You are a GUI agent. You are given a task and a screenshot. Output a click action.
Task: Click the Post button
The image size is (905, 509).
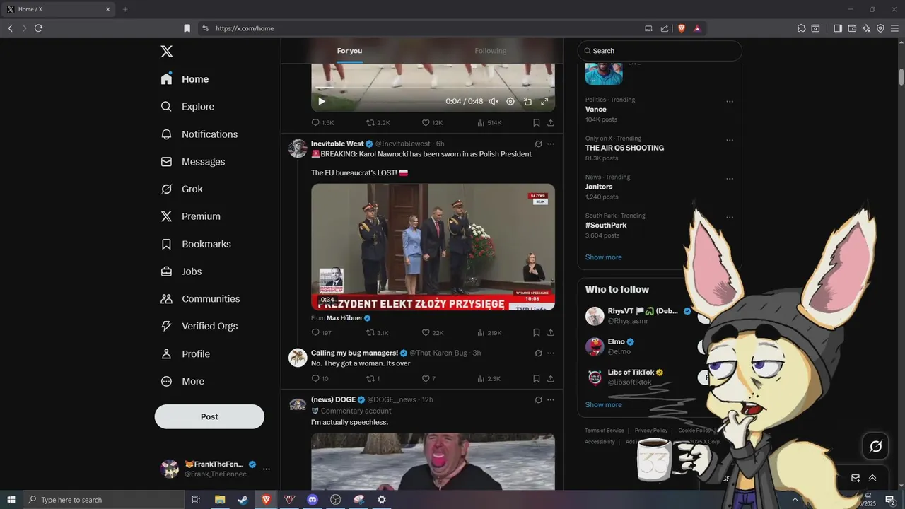209,416
